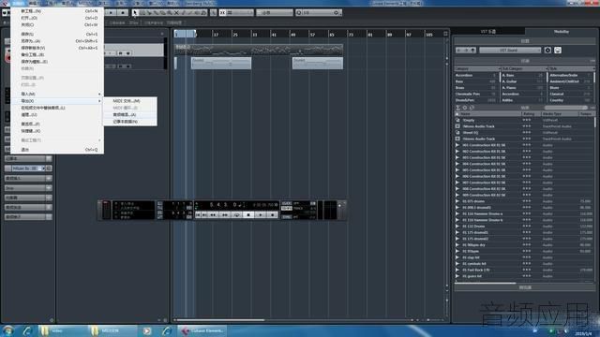
Task: Toggle the CLICK metronome button on transport
Action: point(287,203)
